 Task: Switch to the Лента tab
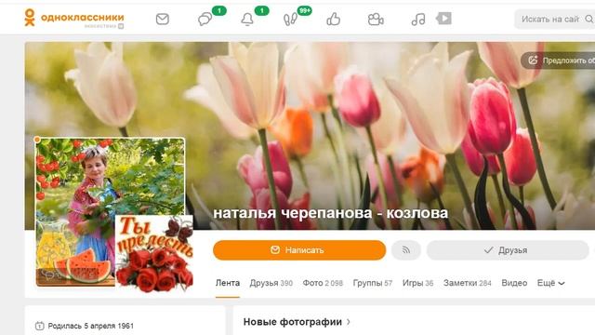[x=228, y=283]
